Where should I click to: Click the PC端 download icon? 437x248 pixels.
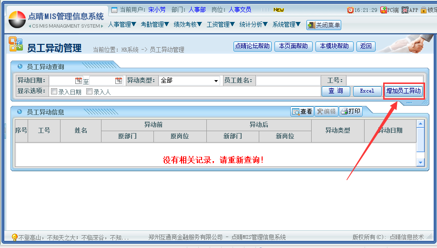point(383,10)
